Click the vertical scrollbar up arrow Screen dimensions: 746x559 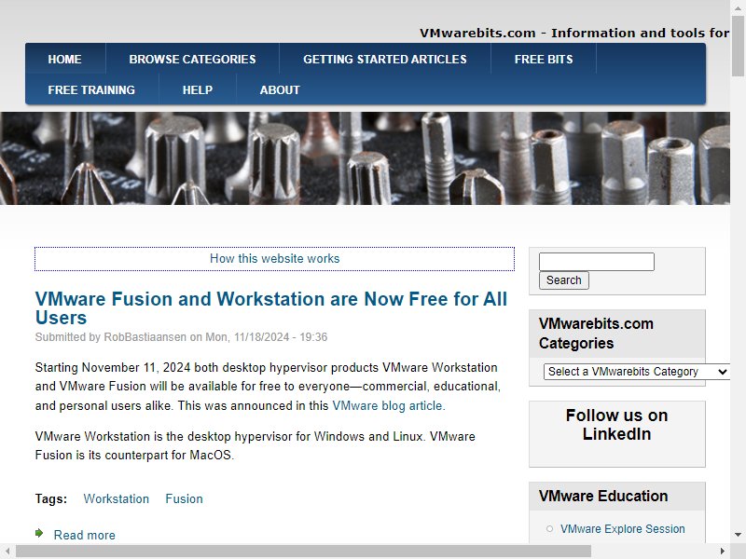[738, 8]
